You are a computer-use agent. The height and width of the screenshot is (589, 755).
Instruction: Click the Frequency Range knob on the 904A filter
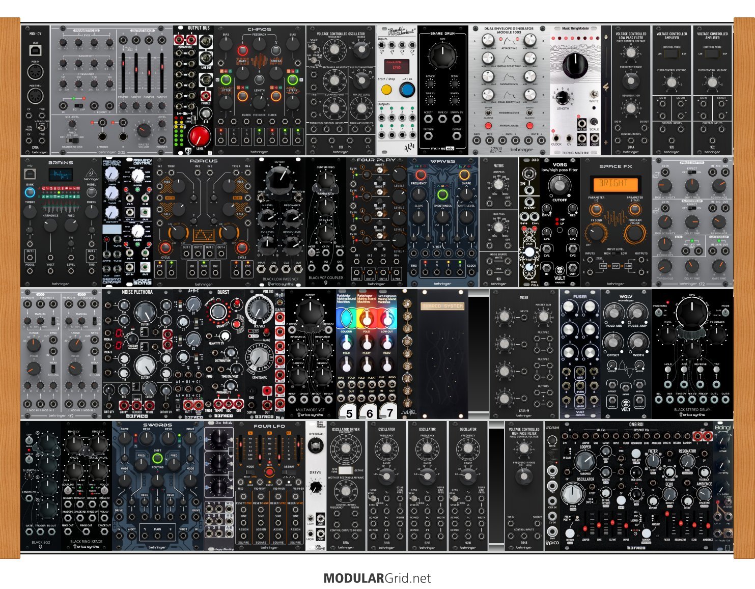pyautogui.click(x=631, y=80)
